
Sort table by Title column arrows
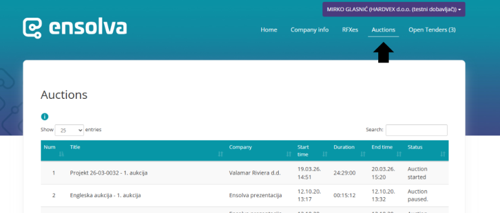click(221, 154)
